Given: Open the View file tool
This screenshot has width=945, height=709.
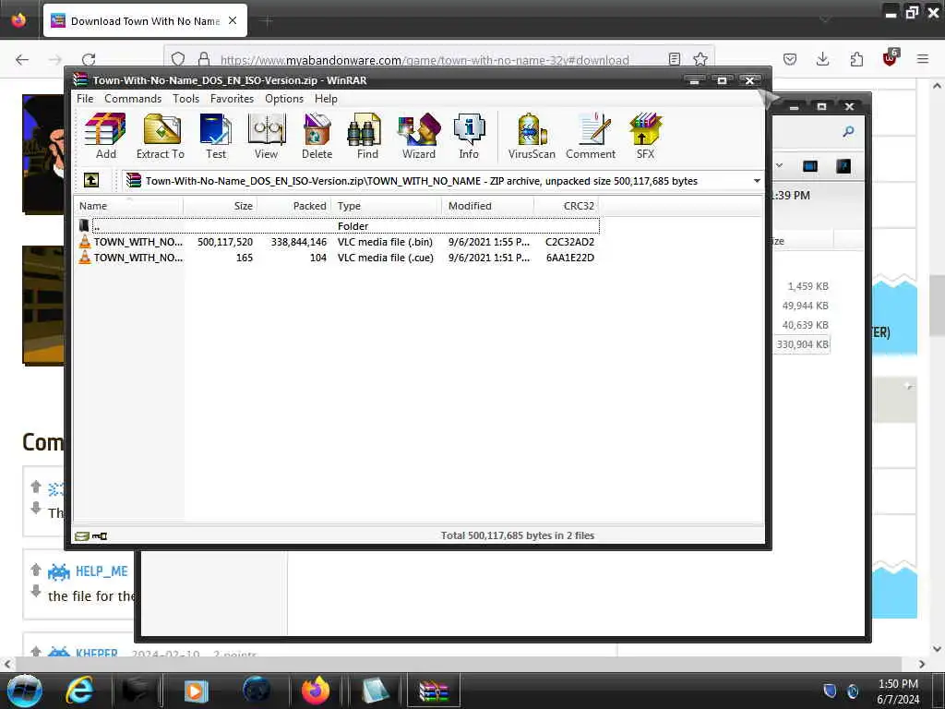Looking at the screenshot, I should [266, 136].
